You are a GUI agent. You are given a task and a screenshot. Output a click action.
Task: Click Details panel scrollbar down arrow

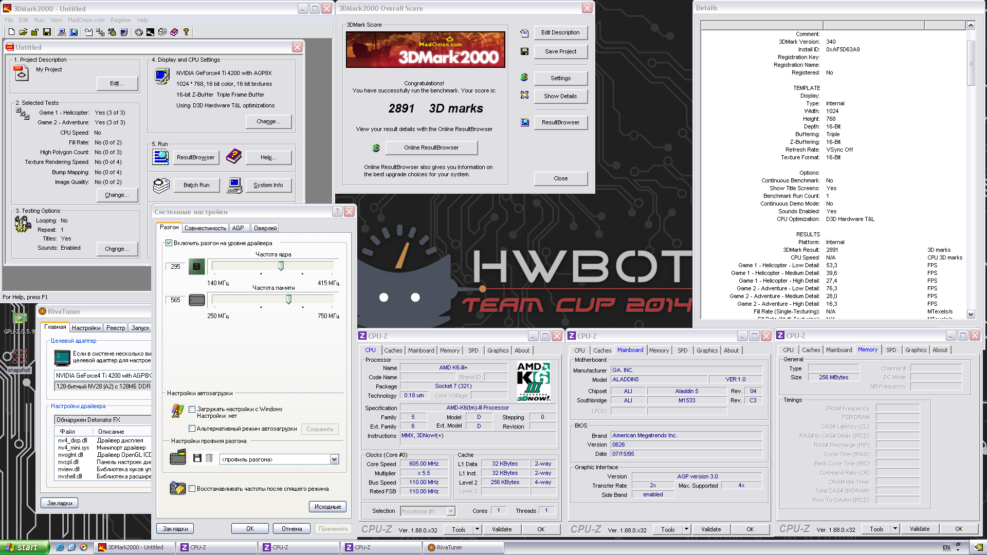coord(971,314)
